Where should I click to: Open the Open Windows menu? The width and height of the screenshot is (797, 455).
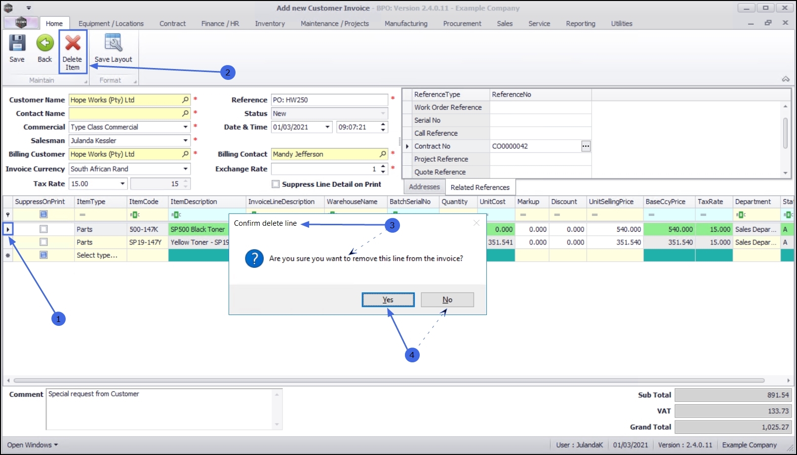pyautogui.click(x=33, y=445)
